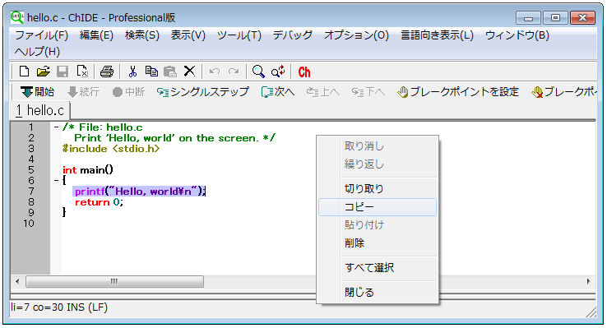
Task: Click the ChIDE application icon in the title bar
Action: [x=17, y=17]
